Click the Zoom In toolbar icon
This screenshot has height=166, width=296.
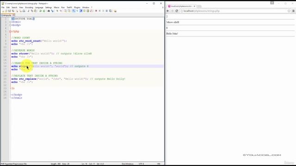[x=57, y=11]
